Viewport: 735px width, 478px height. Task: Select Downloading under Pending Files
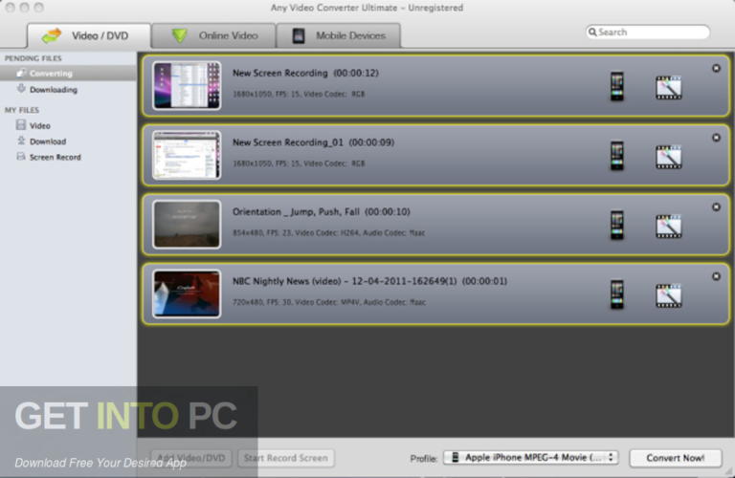pyautogui.click(x=54, y=90)
